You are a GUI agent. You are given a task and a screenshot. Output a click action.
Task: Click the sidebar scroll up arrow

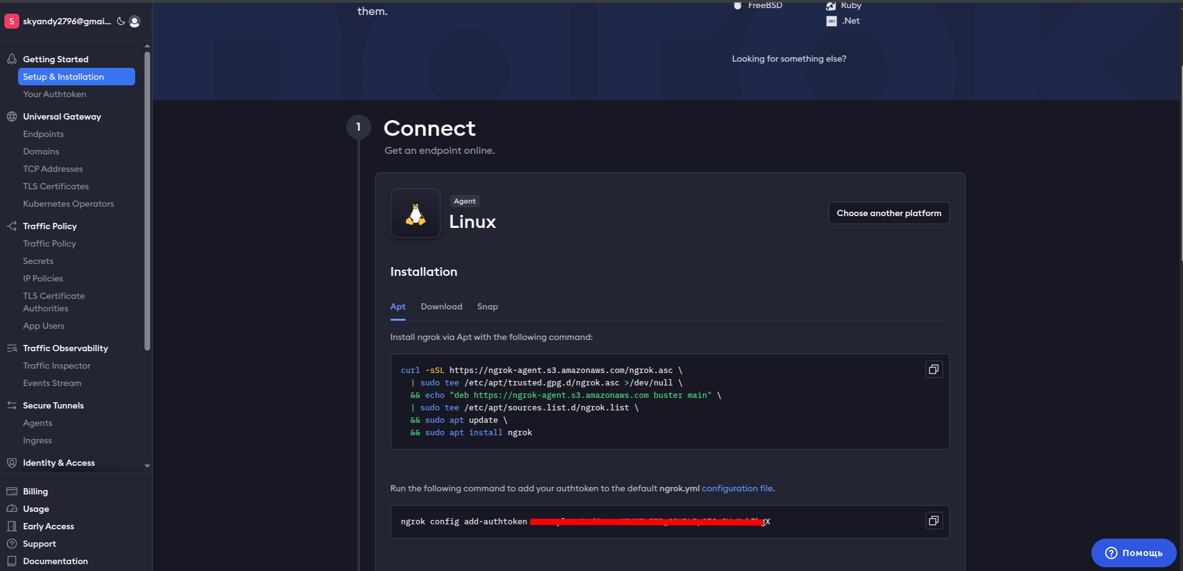147,45
